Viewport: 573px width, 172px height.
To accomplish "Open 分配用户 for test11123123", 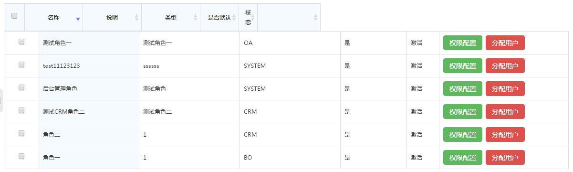I will coord(505,66).
